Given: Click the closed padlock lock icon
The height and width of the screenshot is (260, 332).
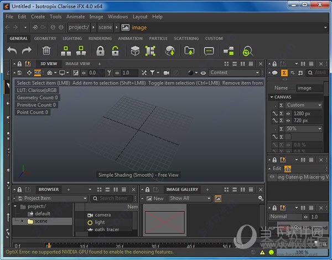Looking at the screenshot, I should click(x=100, y=51).
